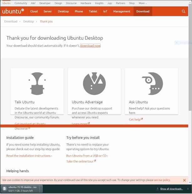Expand the More dropdown in top bar
192x194 pixels.
(143, 3)
